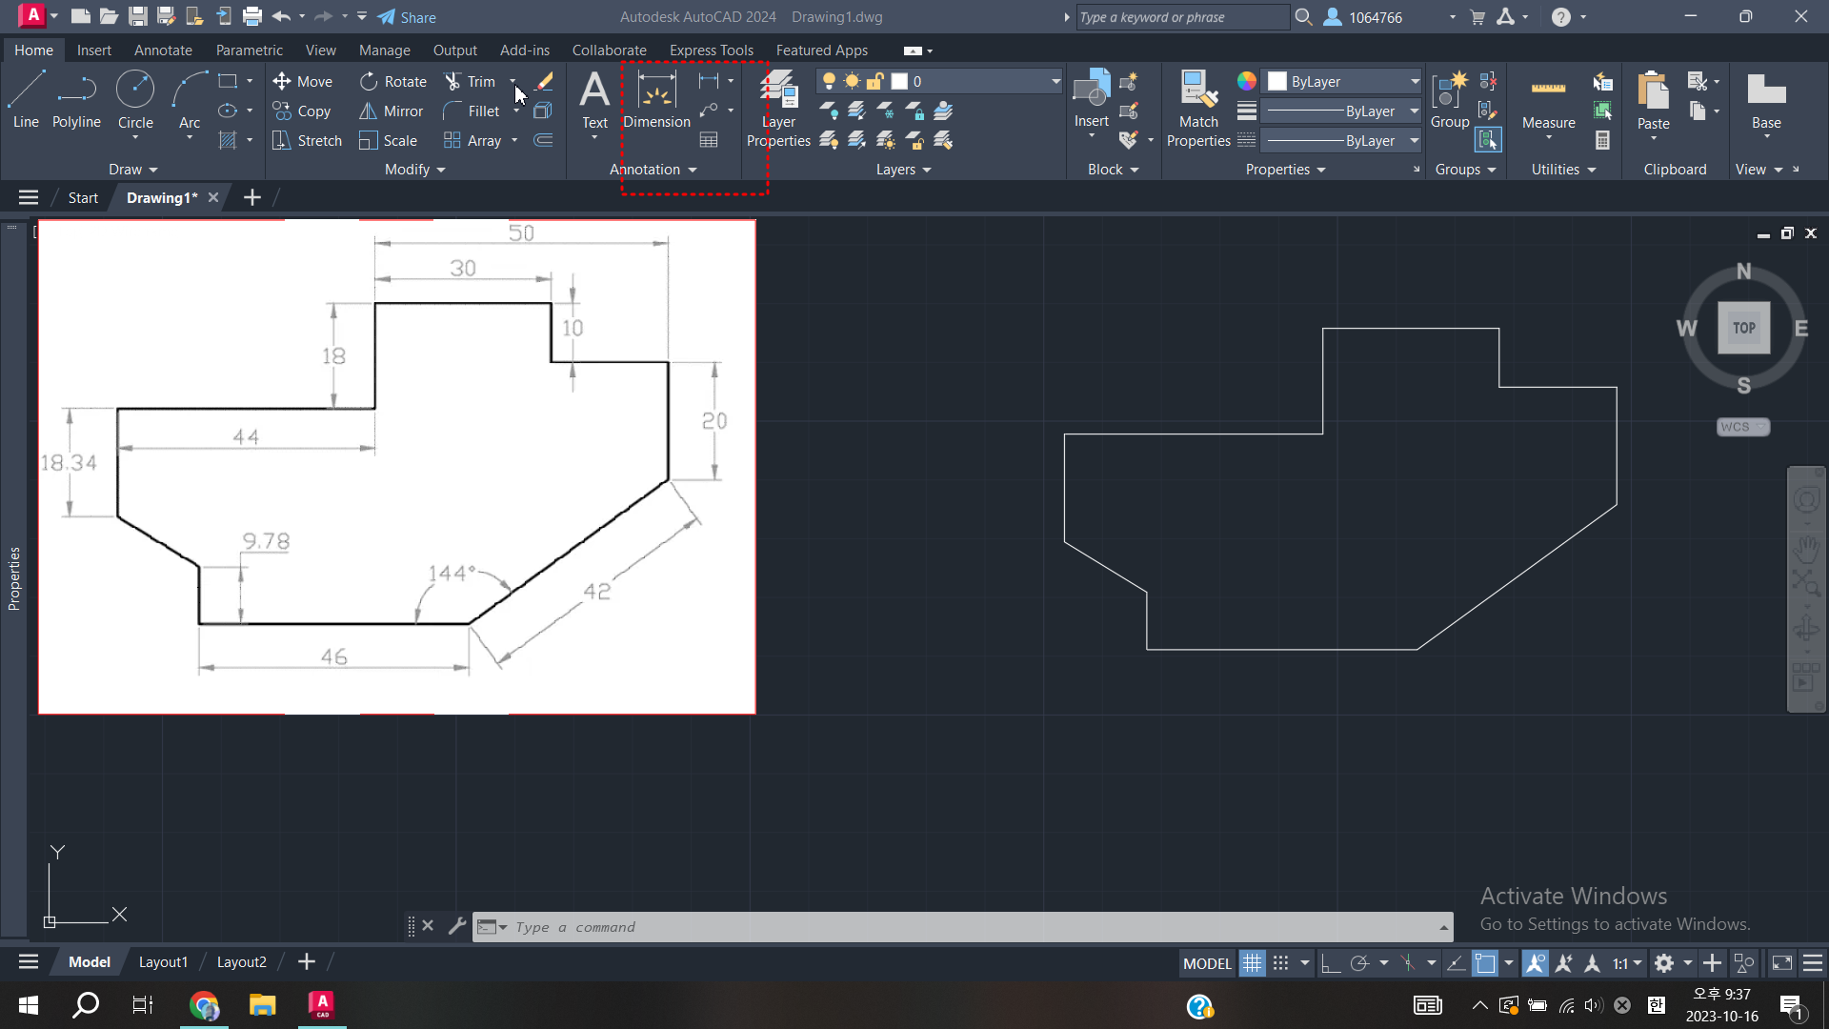Click the Mirror tool icon
Screen dimensions: 1829x1029
[x=369, y=111]
